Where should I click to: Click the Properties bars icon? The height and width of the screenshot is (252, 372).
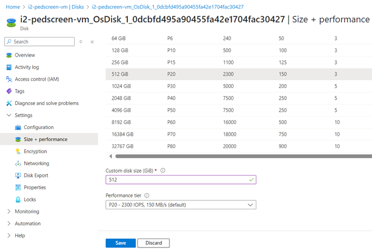(18, 187)
